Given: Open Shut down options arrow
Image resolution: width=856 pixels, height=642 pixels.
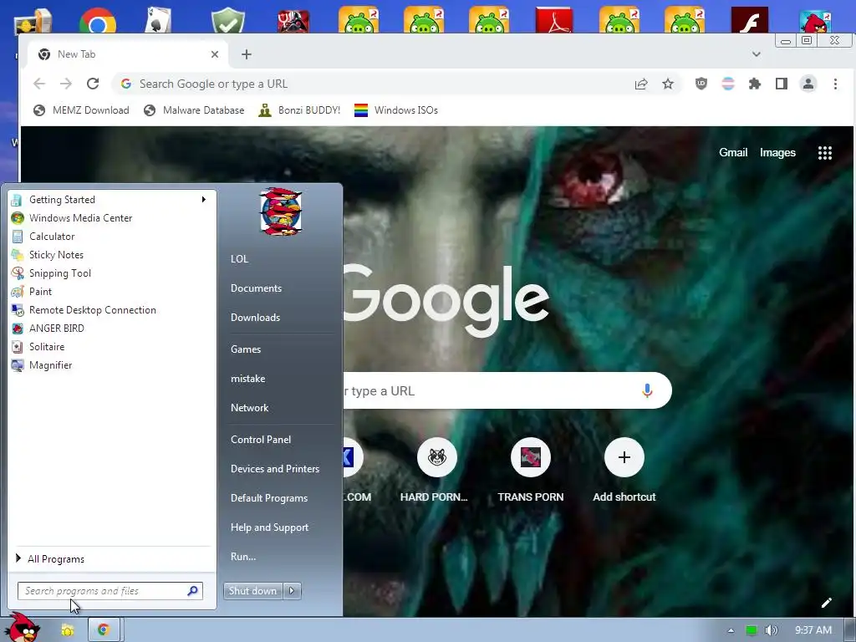Looking at the screenshot, I should (292, 591).
